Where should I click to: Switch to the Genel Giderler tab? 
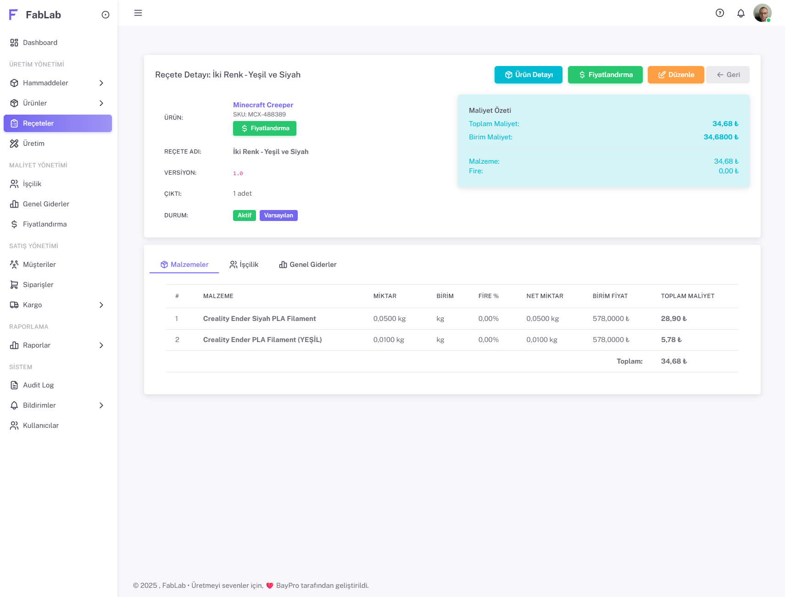(308, 265)
